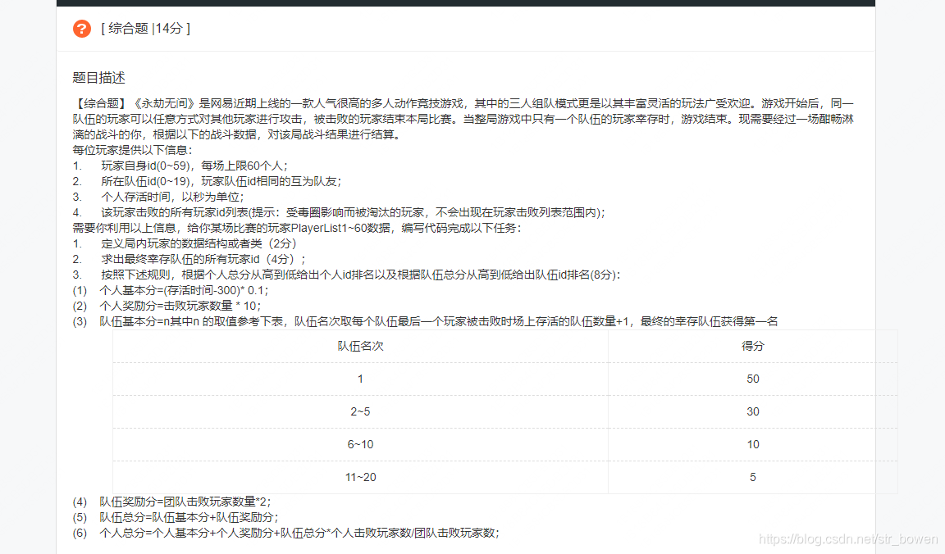Select the highlighted text 队伍基本分=n
The width and height of the screenshot is (945, 554).
(x=135, y=322)
